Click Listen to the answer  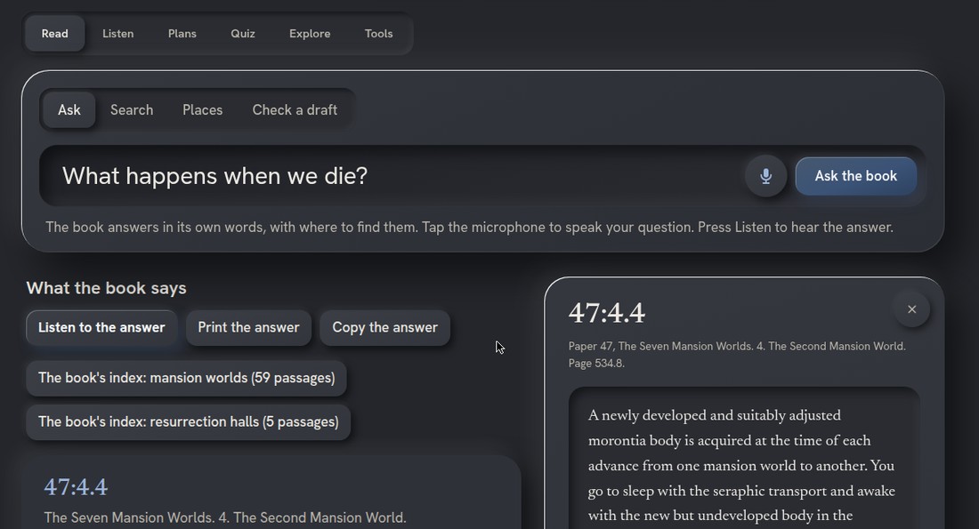point(101,327)
